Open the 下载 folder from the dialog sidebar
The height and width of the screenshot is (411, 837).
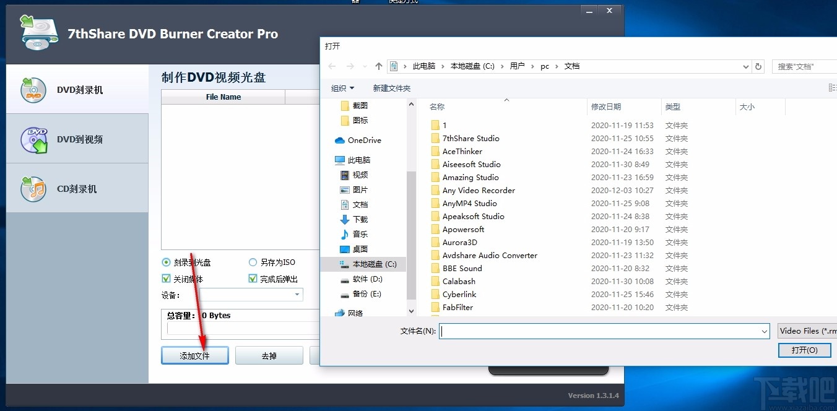359,219
